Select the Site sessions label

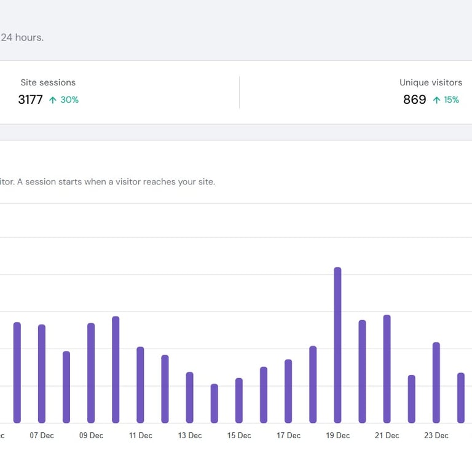tap(48, 82)
